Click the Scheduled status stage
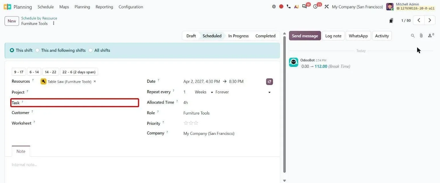 [x=212, y=36]
